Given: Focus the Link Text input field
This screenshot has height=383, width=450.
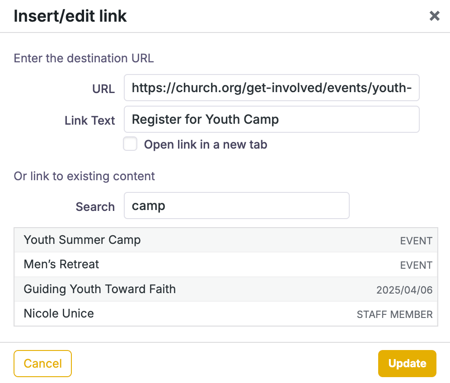Looking at the screenshot, I should click(x=272, y=119).
